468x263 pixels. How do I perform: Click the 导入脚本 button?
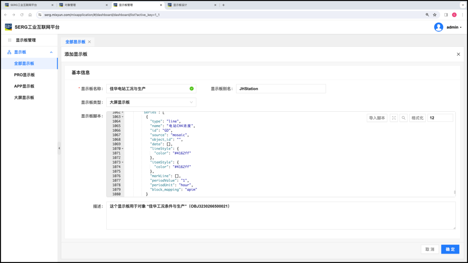(x=377, y=118)
